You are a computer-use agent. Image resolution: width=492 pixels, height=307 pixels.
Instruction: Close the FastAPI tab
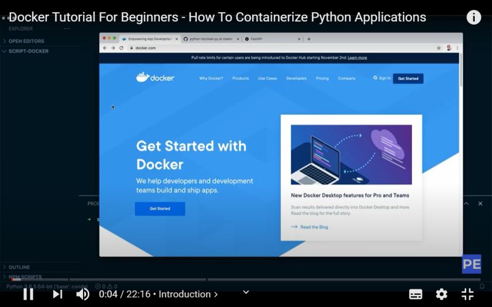[x=299, y=39]
